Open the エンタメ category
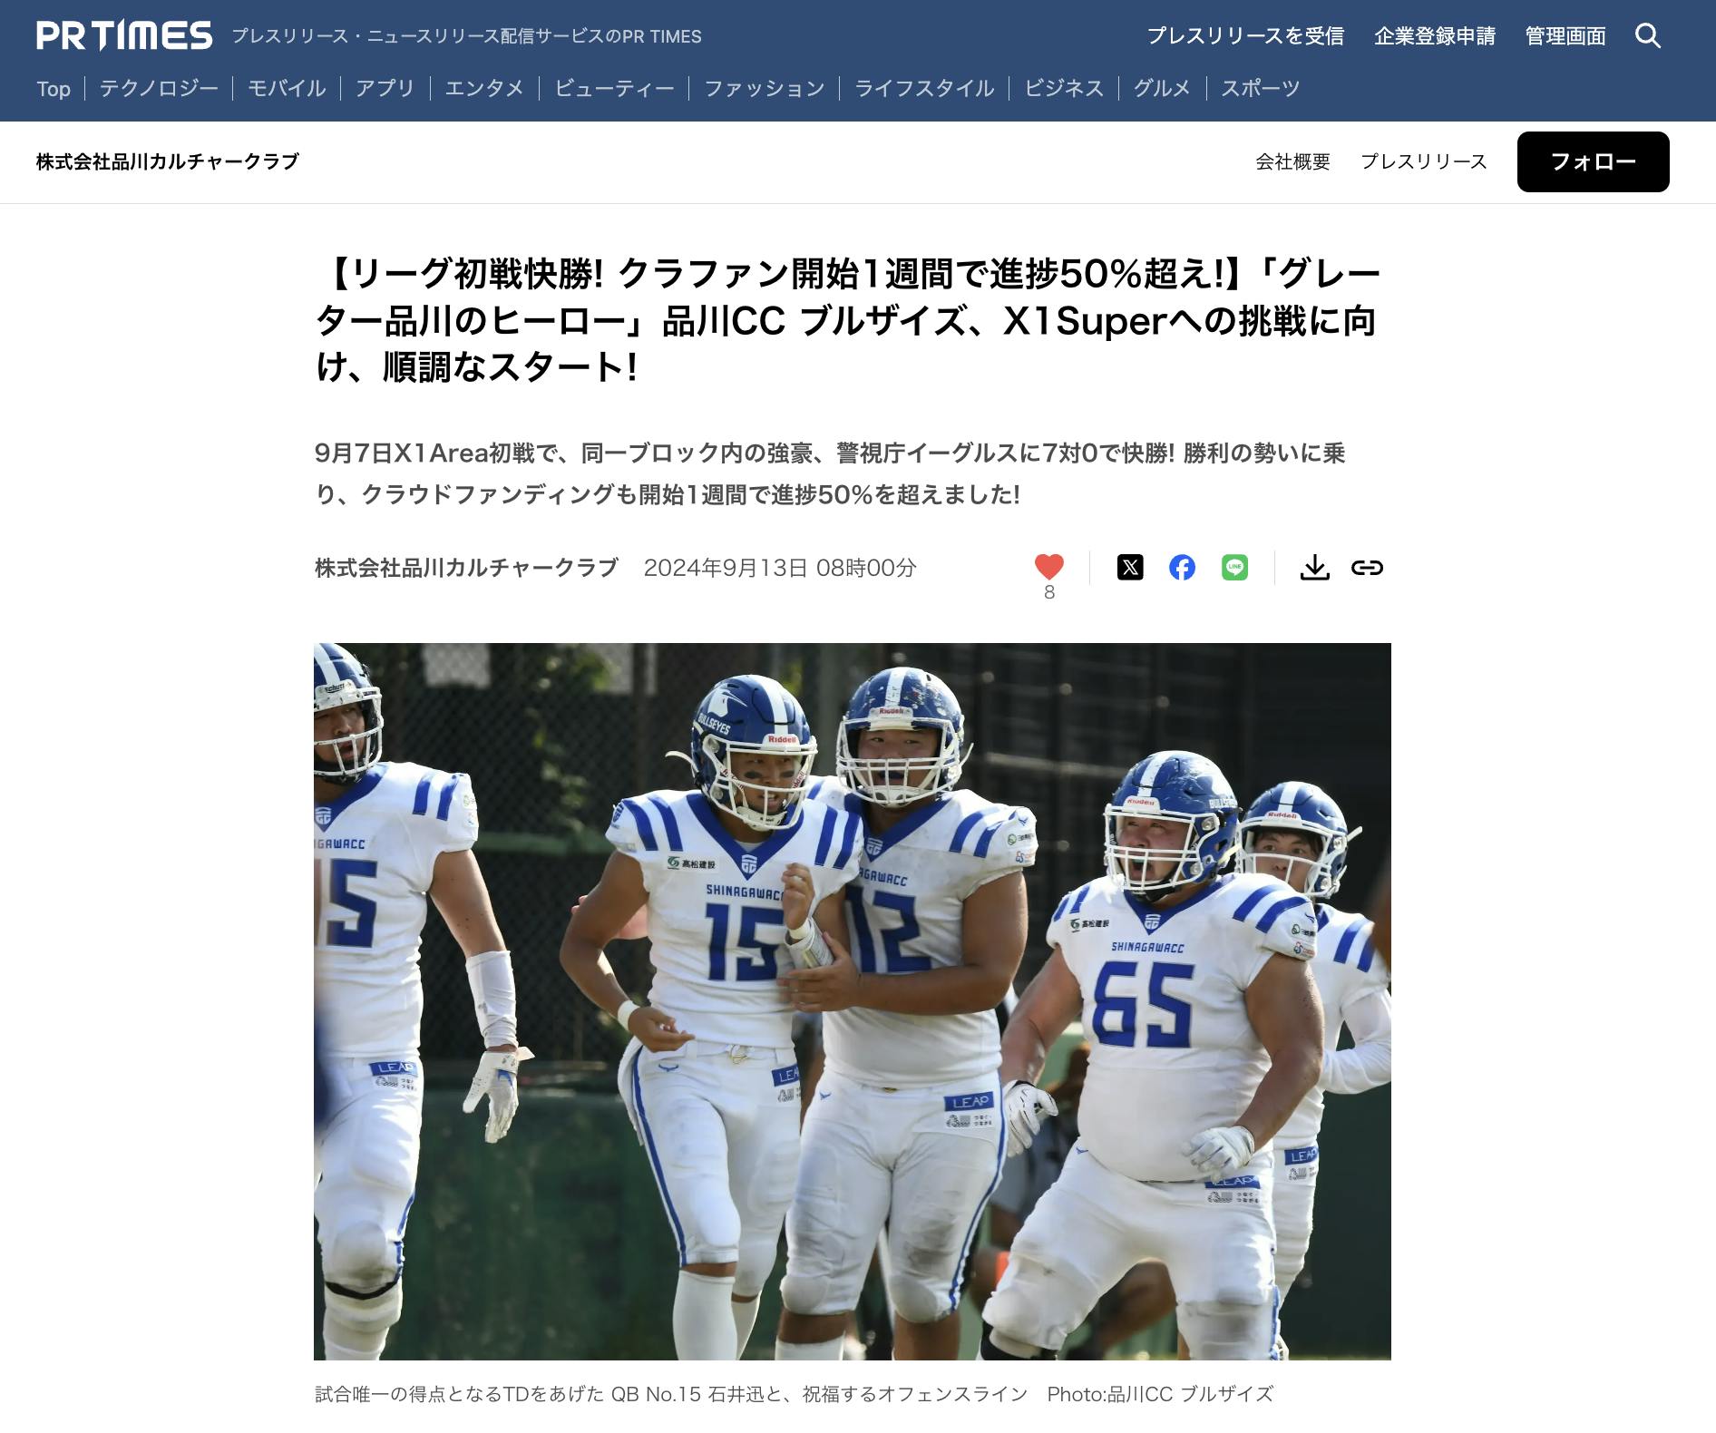The height and width of the screenshot is (1433, 1716). pos(484,88)
